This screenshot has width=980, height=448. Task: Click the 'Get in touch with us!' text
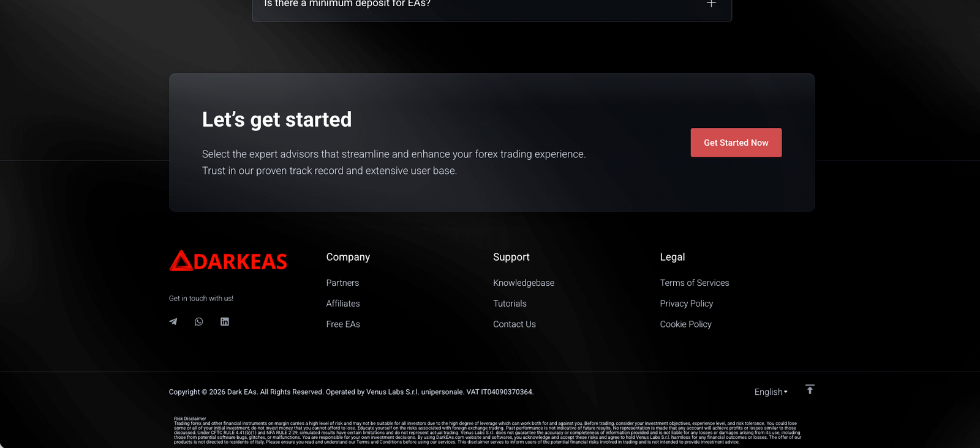click(201, 299)
